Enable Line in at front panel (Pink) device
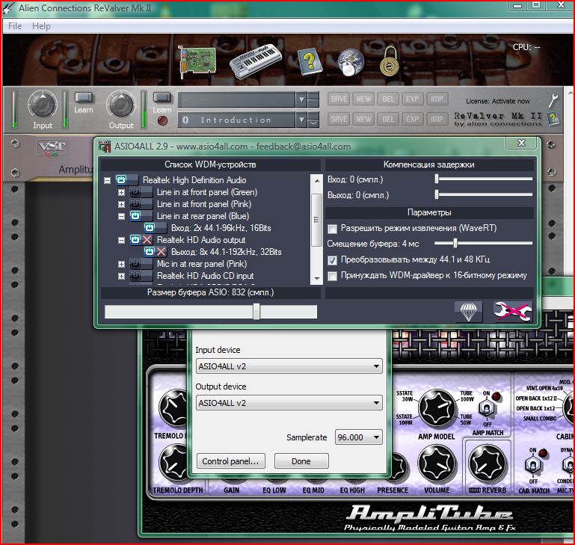Screen dimensions: 575x545 [x=141, y=204]
